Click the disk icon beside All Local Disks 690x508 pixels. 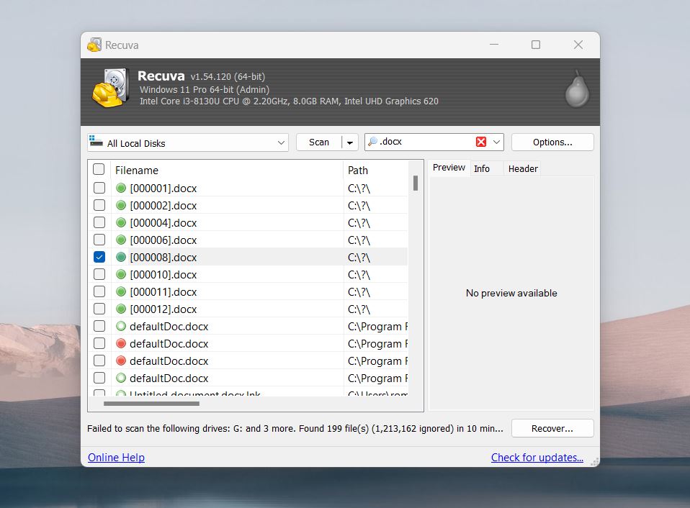(96, 141)
